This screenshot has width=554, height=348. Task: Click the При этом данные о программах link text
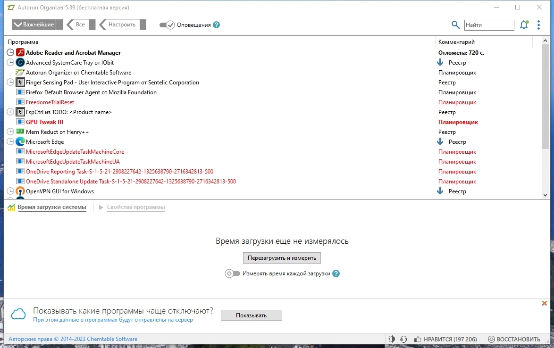point(113,320)
